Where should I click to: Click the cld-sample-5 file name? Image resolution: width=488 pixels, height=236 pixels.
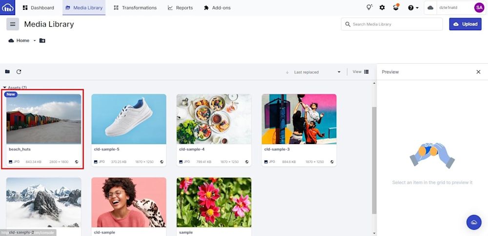tap(107, 149)
